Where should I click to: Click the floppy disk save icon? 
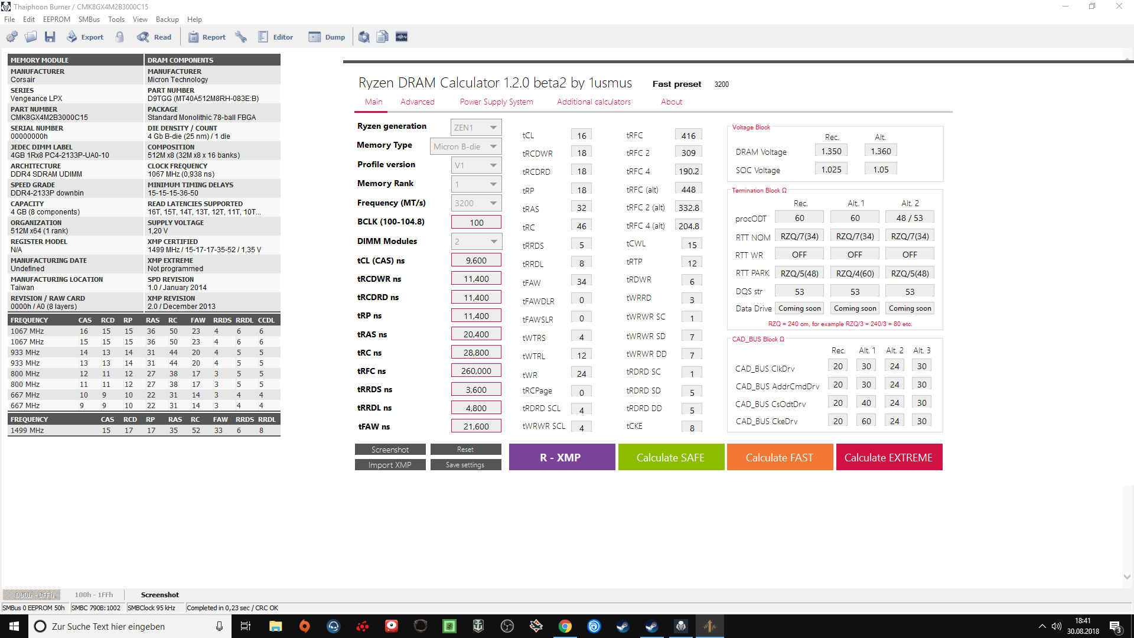[50, 37]
